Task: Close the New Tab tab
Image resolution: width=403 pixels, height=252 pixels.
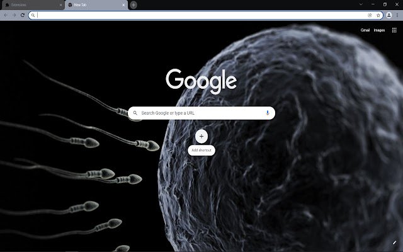Action: 123,5
